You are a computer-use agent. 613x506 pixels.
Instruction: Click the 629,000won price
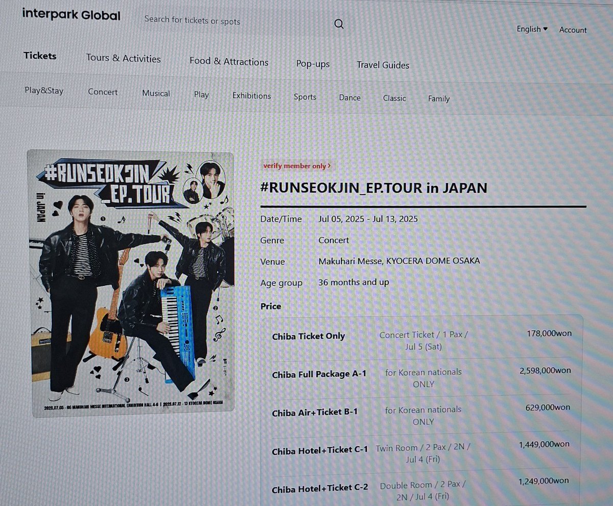pos(548,407)
